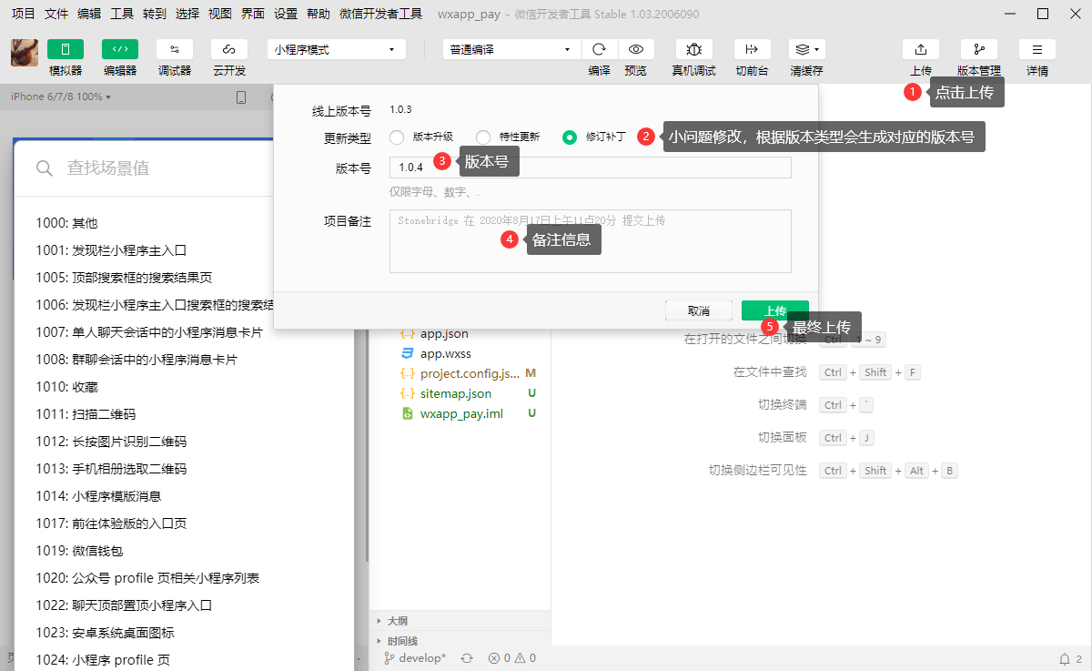The height and width of the screenshot is (671, 1092).
Task: Open the notifications bell icon
Action: (x=1065, y=658)
